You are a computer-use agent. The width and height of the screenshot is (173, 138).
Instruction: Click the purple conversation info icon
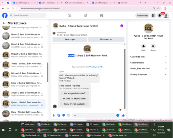tap(122, 26)
